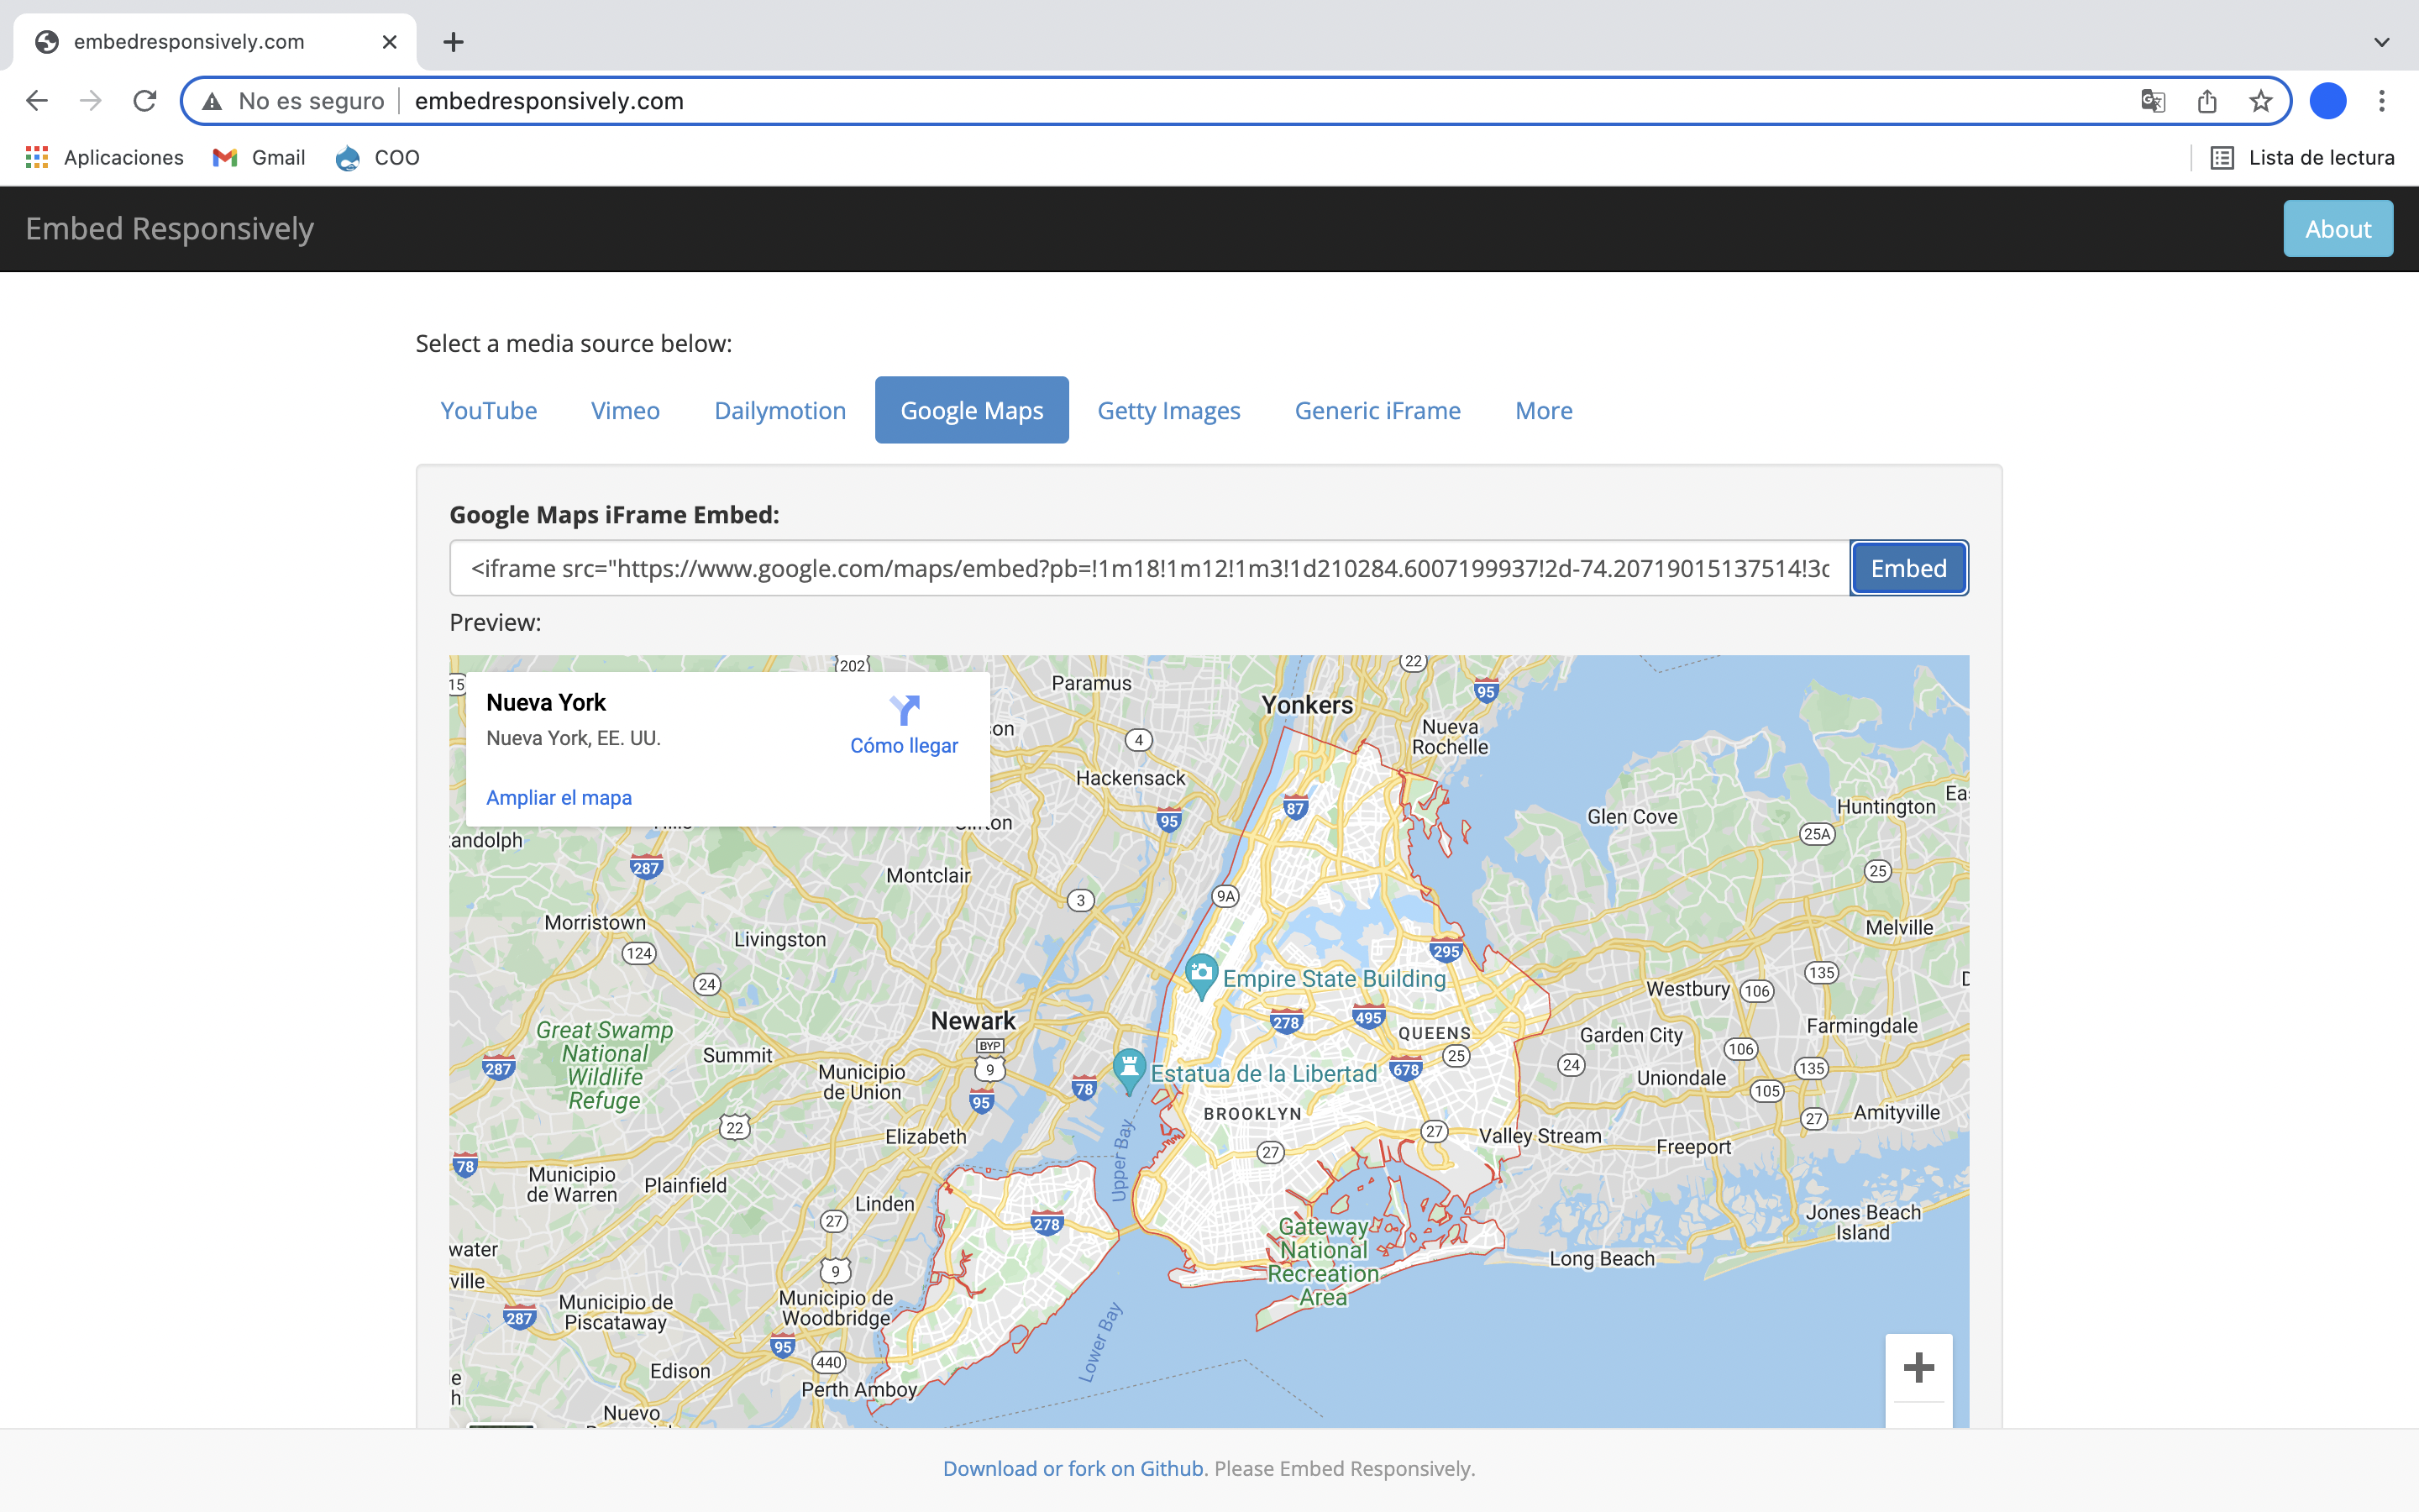Image resolution: width=2419 pixels, height=1512 pixels.
Task: Select the Generic iFrame tab
Action: click(1377, 410)
